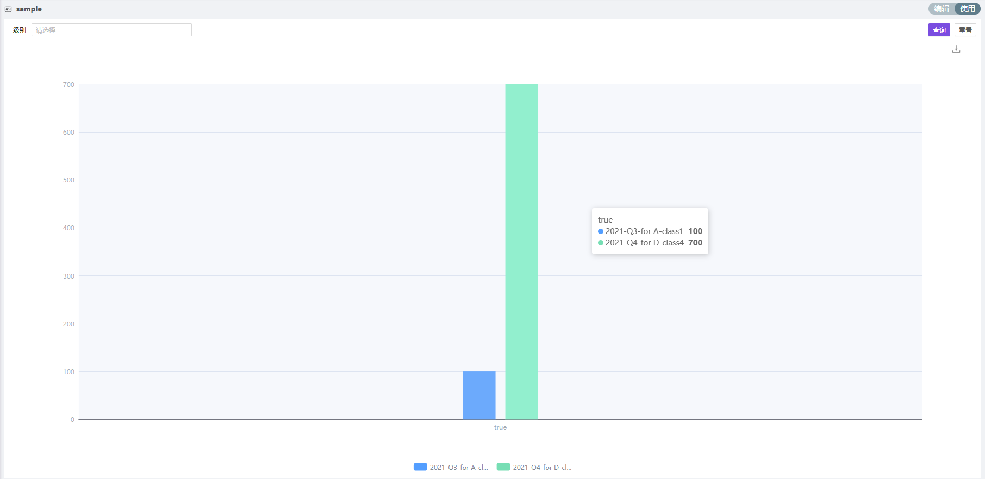The width and height of the screenshot is (985, 479).
Task: Click the download chart icon
Action: point(956,49)
